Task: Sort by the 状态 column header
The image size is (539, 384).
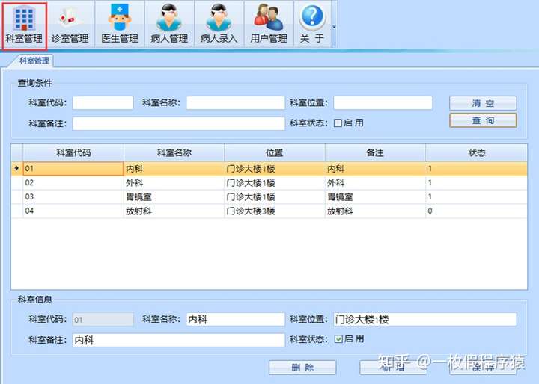Action: [476, 152]
